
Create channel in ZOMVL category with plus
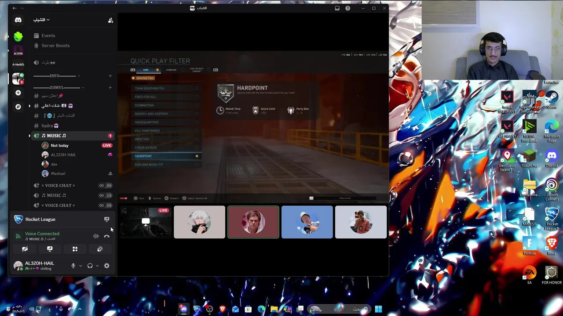pyautogui.click(x=110, y=87)
